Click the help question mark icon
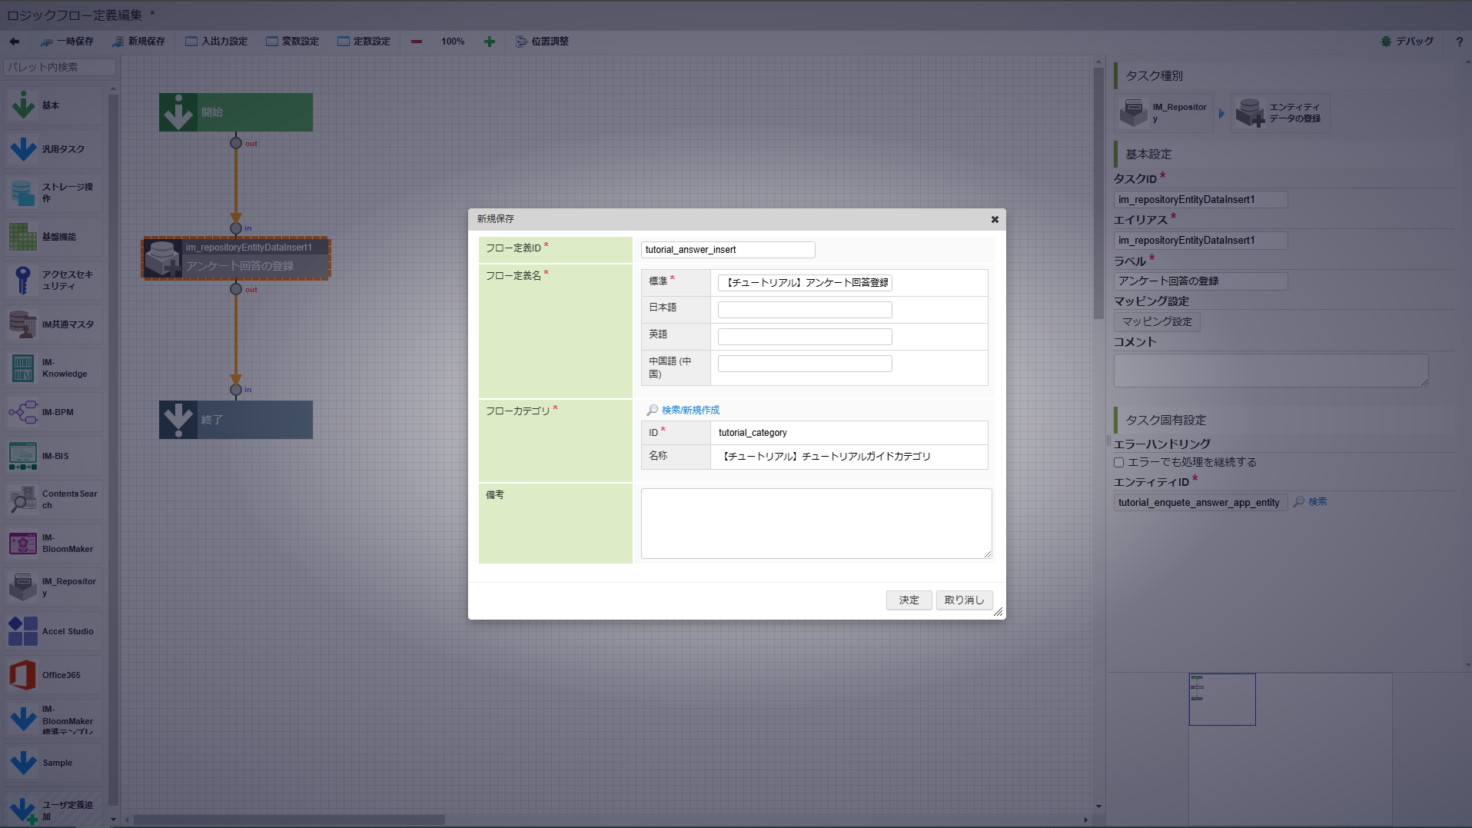Screen dimensions: 1472x828 click(x=1459, y=42)
